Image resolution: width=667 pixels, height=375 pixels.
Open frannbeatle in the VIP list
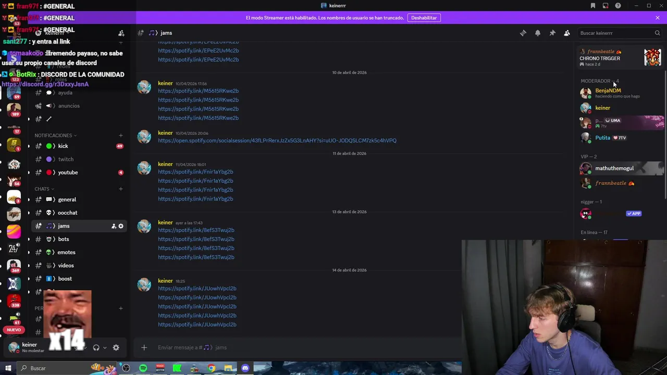point(621,183)
